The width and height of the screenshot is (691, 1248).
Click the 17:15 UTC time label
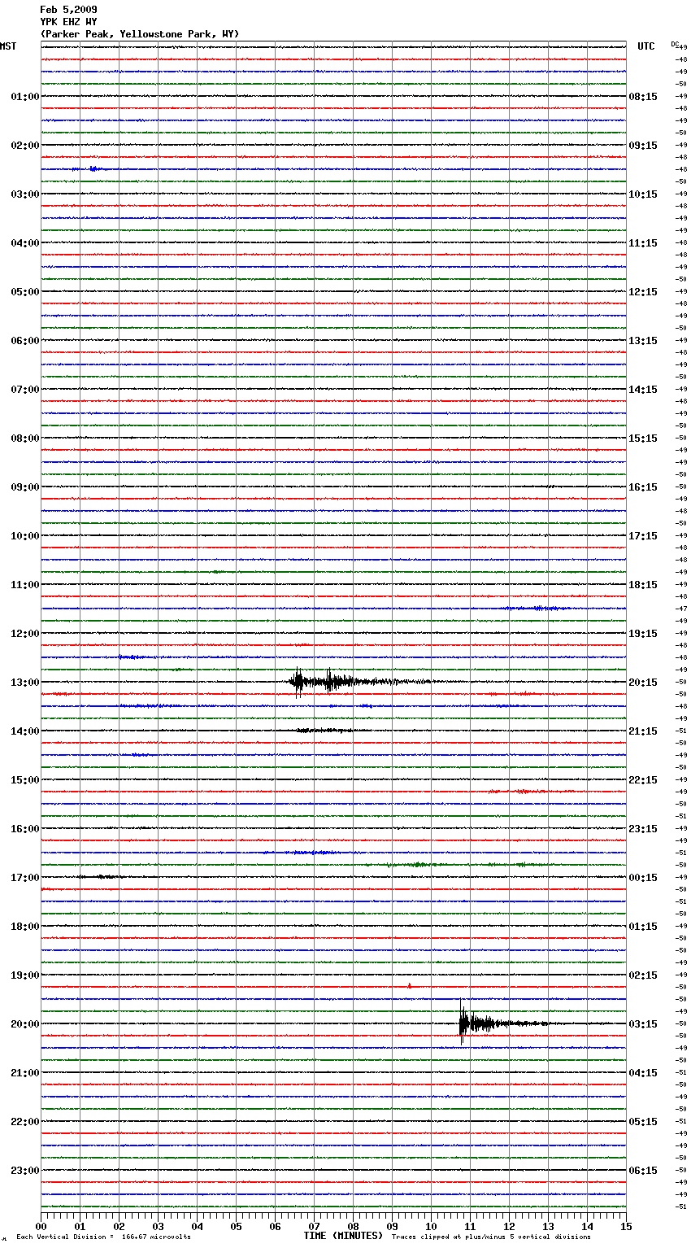pos(643,536)
